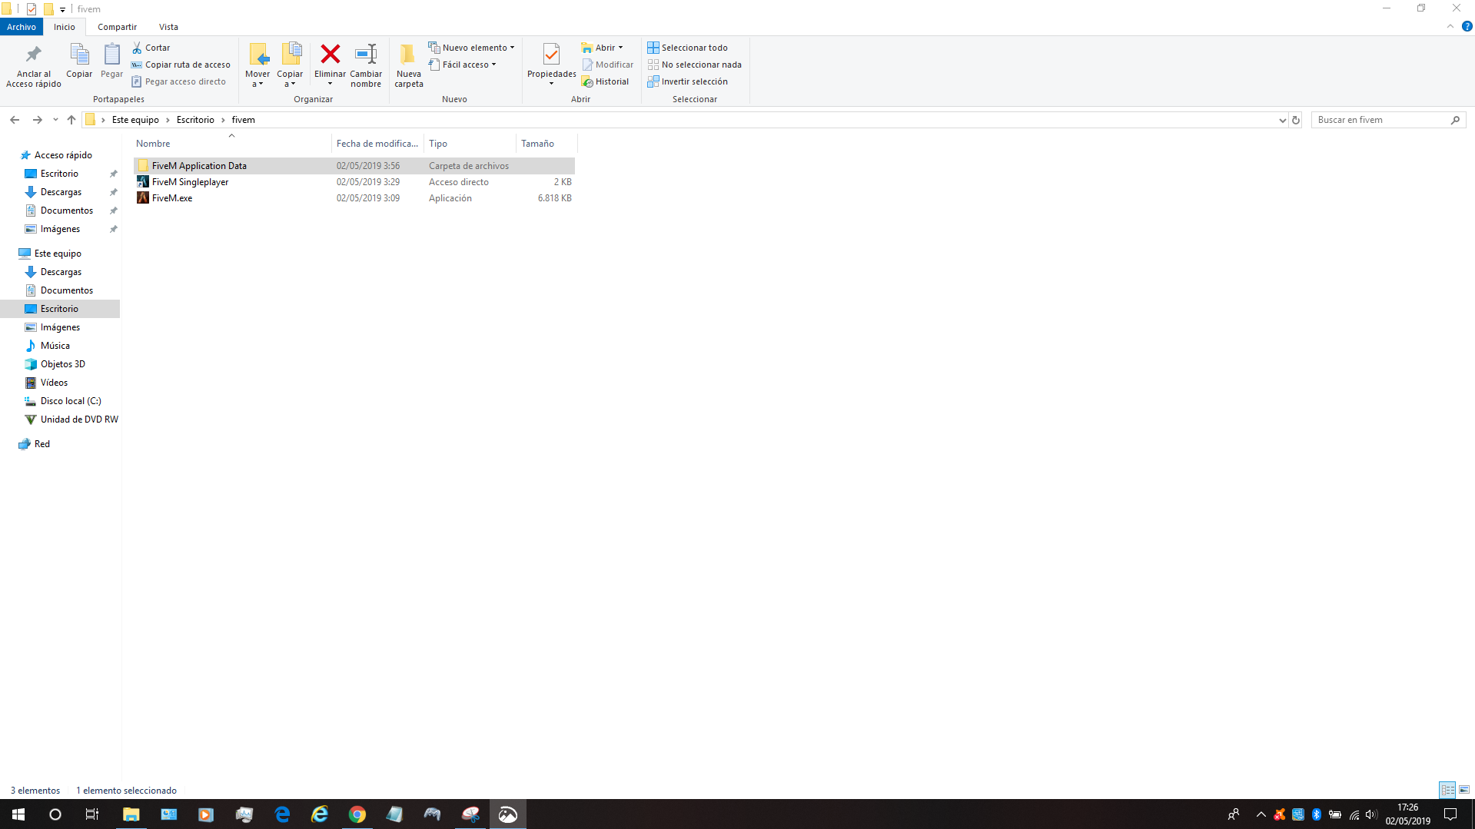Click the red Eliminar X icon
The width and height of the screenshot is (1475, 829).
click(331, 54)
